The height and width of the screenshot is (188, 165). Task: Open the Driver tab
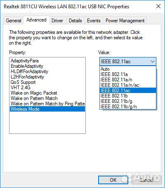[x=57, y=21]
